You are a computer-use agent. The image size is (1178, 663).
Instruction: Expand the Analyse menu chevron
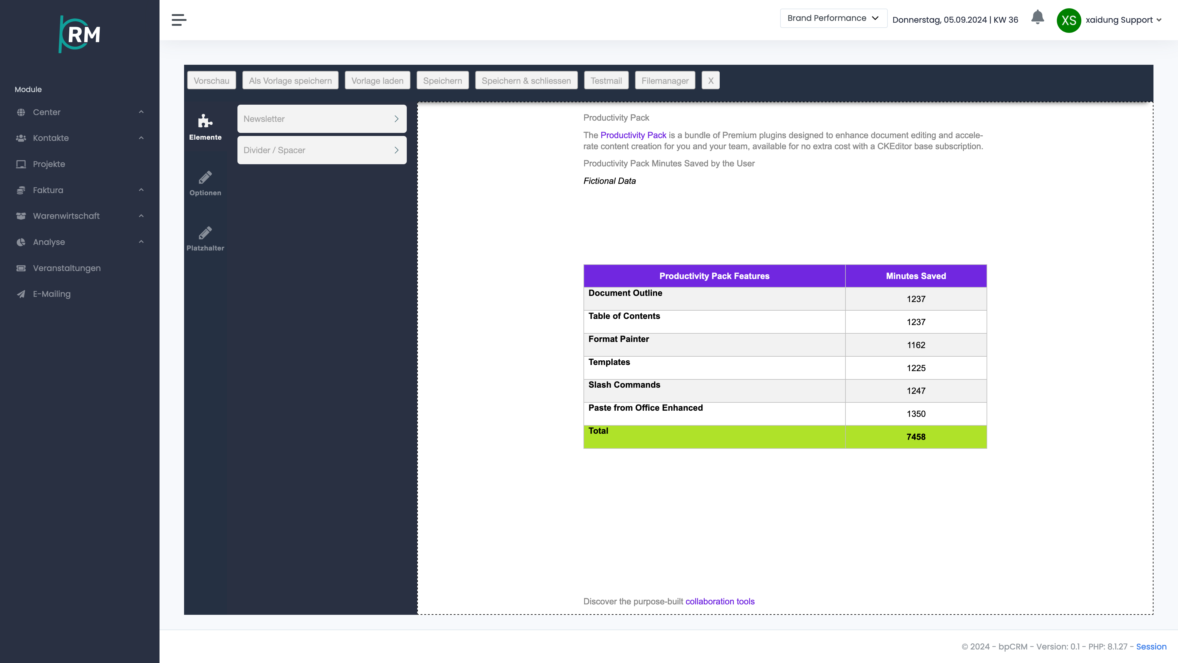pyautogui.click(x=141, y=242)
